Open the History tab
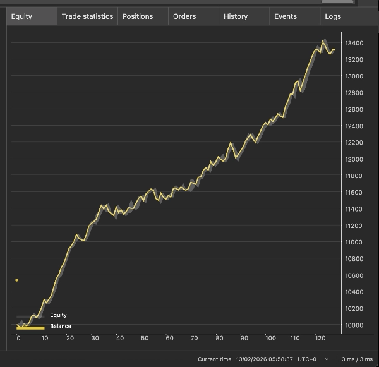 [x=236, y=16]
